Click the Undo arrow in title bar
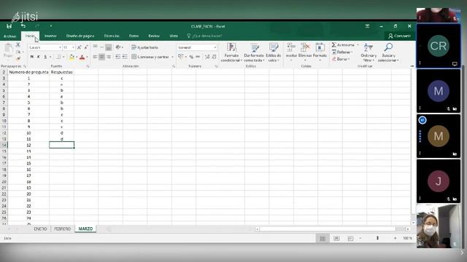This screenshot has height=262, width=467. click(x=23, y=26)
